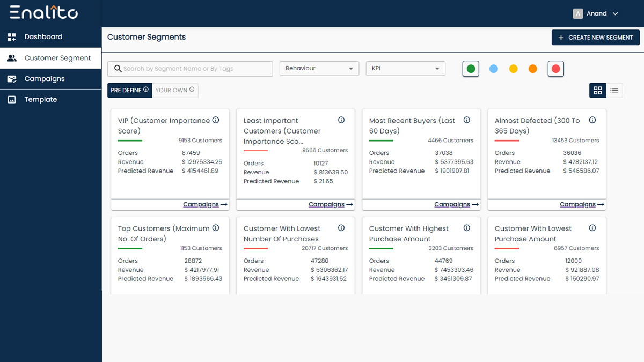Switch to grid view layout icon
The image size is (644, 362).
point(598,91)
